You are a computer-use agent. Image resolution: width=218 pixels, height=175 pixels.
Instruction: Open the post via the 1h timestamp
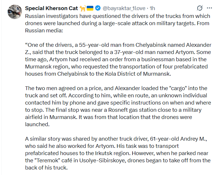[x=152, y=8]
